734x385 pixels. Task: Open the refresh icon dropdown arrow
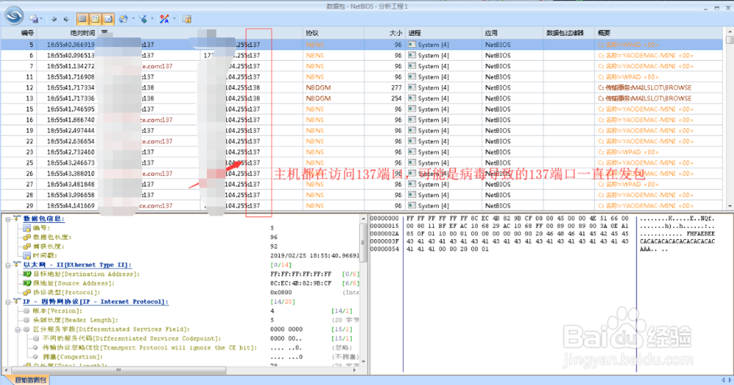[133, 19]
